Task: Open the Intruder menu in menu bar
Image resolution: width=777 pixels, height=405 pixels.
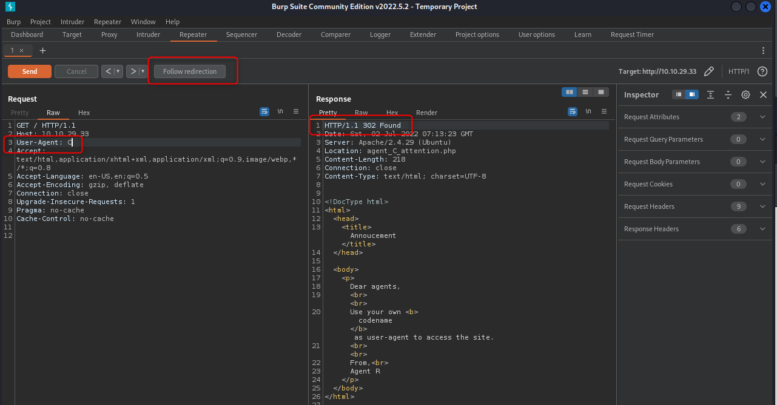Action: coord(72,22)
